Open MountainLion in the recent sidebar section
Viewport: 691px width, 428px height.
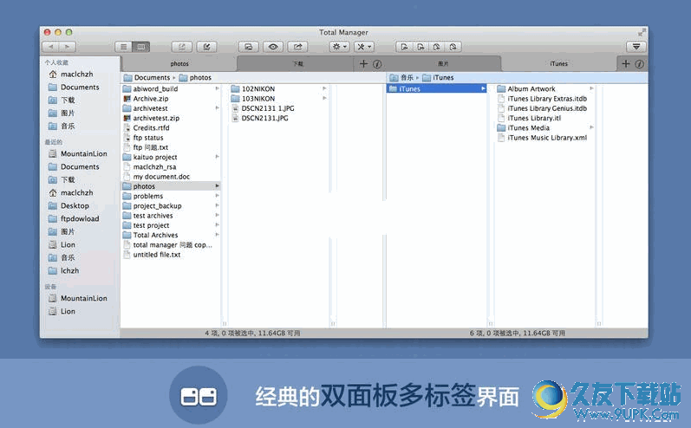77,153
